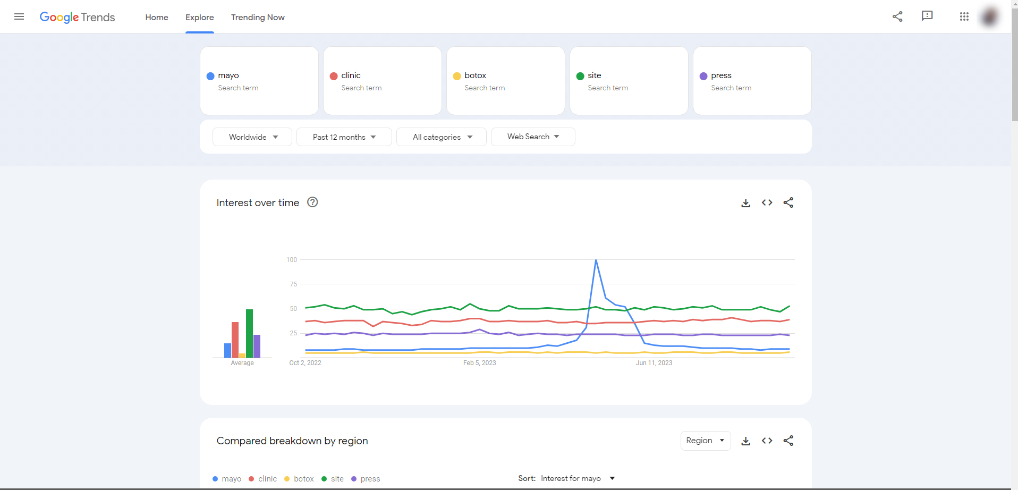Open embed code for Interest over time
The height and width of the screenshot is (490, 1018).
(767, 202)
